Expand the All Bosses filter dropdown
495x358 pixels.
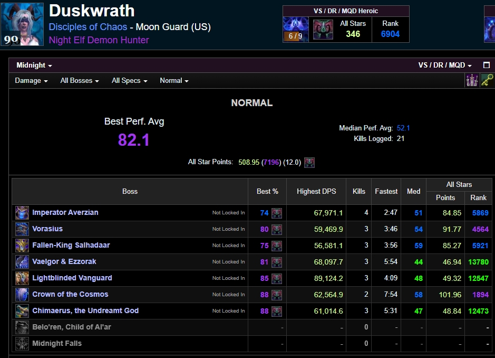80,81
